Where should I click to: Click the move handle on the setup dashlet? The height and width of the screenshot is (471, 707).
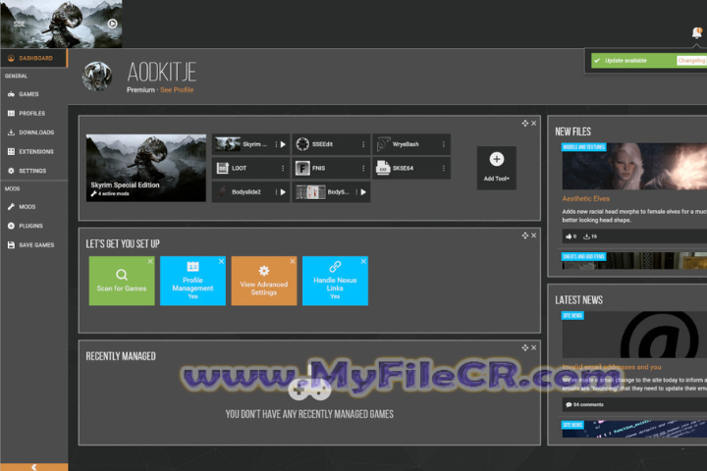[x=524, y=235]
